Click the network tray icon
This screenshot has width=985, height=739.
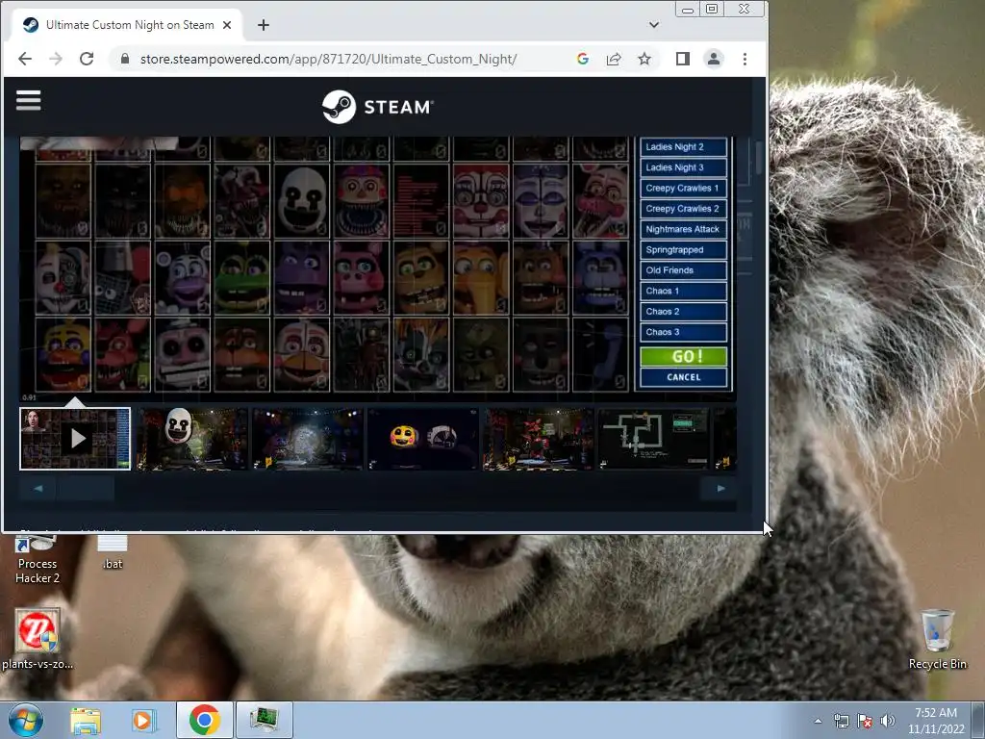point(841,722)
